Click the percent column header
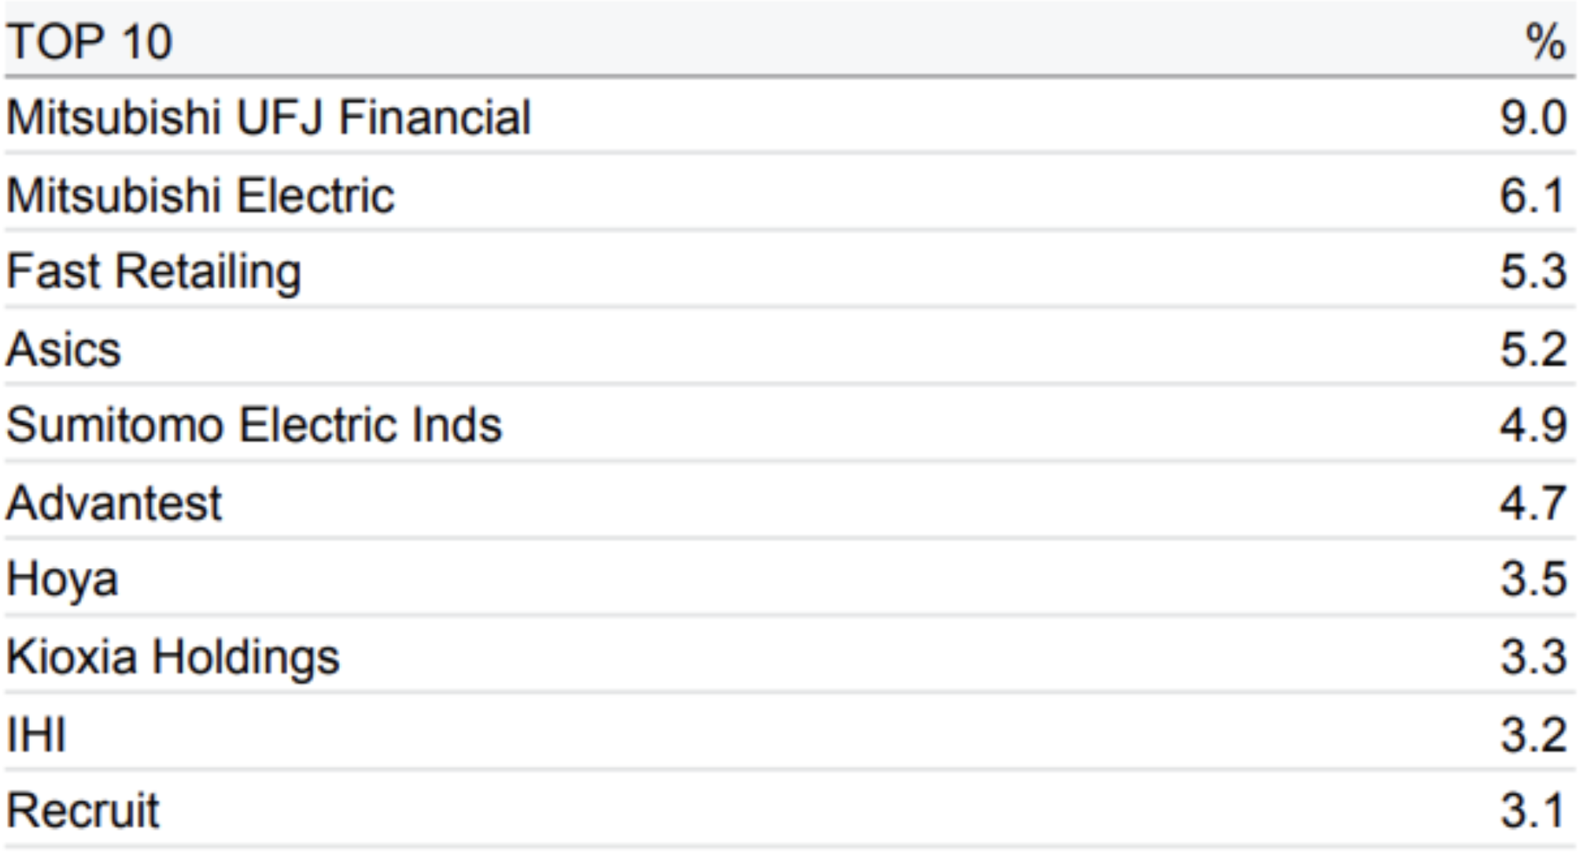 click(x=1545, y=42)
